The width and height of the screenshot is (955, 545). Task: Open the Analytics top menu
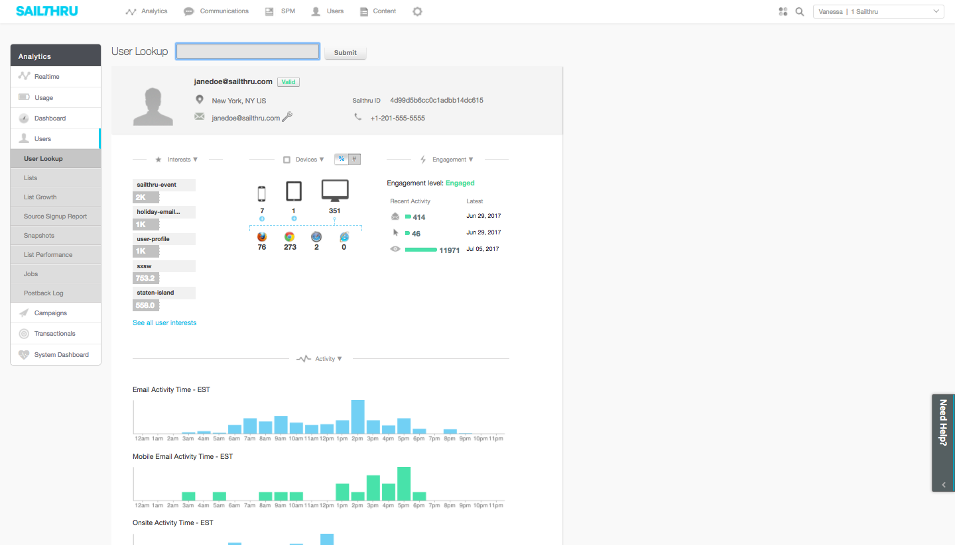[147, 11]
